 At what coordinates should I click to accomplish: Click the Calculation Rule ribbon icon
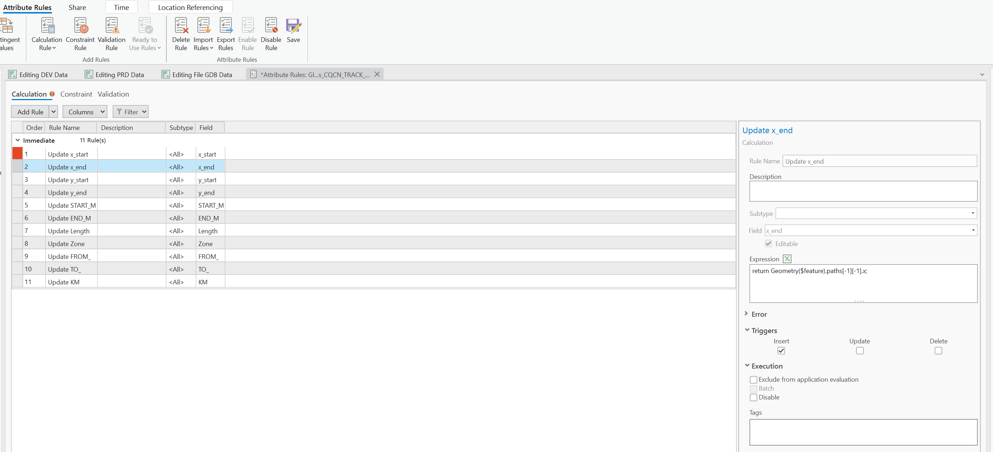[x=47, y=26]
